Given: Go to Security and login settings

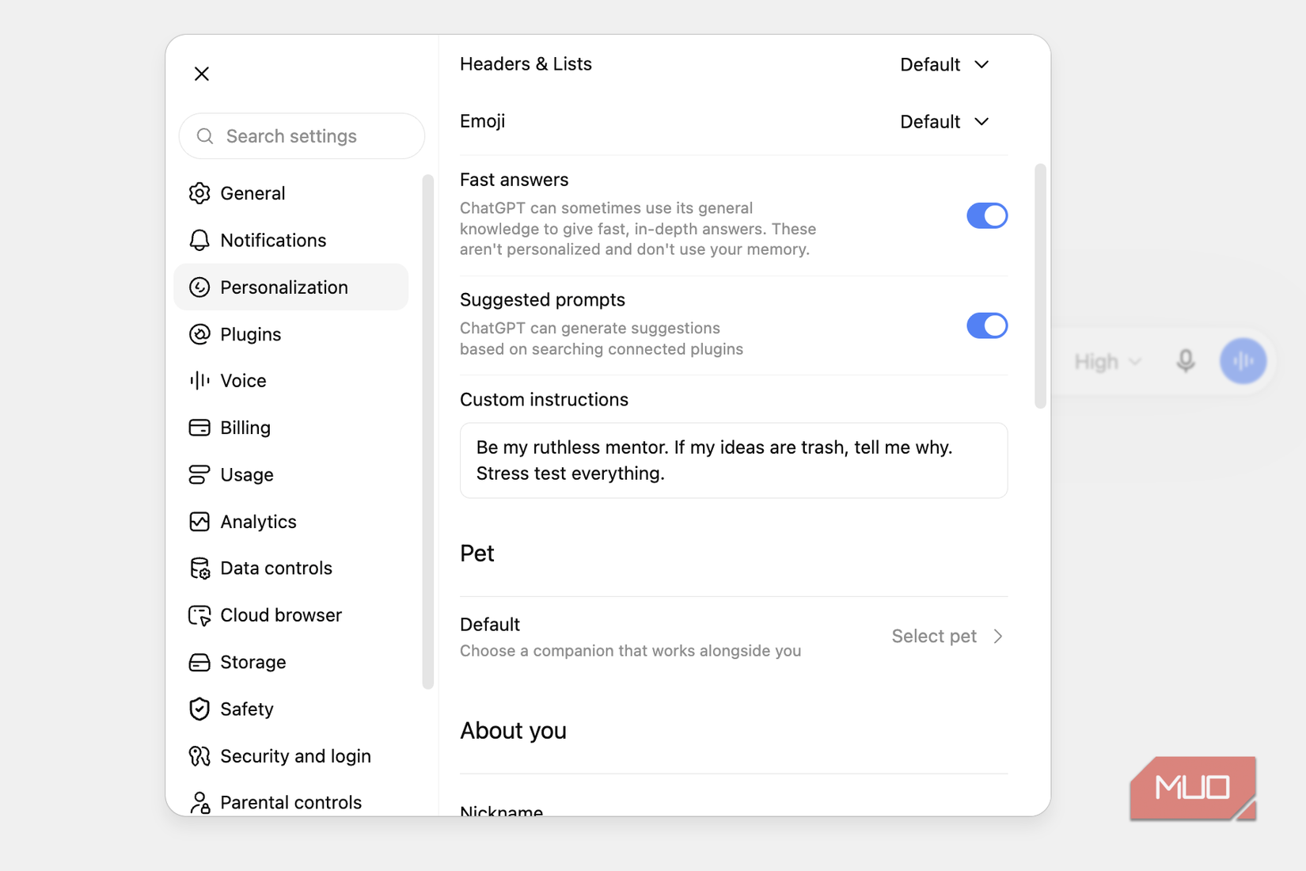Looking at the screenshot, I should point(290,756).
